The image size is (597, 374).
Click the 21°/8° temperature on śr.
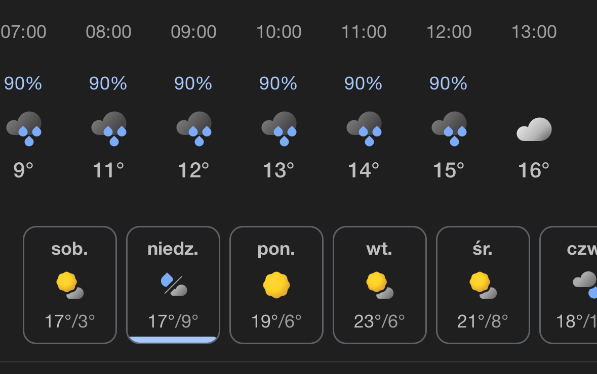[483, 321]
